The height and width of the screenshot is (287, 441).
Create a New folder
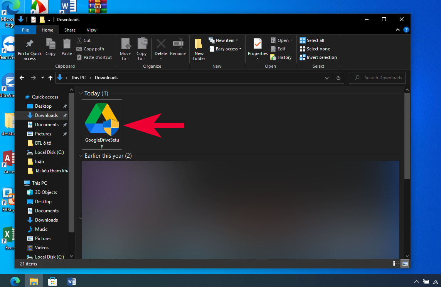click(x=199, y=49)
